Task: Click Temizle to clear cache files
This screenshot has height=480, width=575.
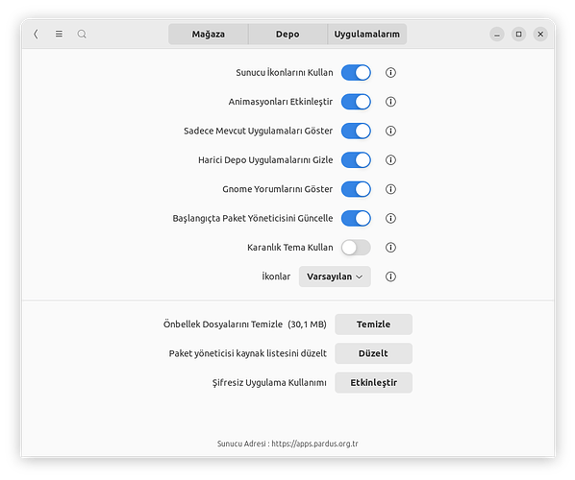Action: point(373,324)
